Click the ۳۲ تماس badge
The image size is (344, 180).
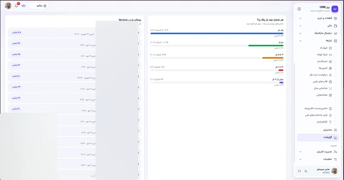click(16, 98)
